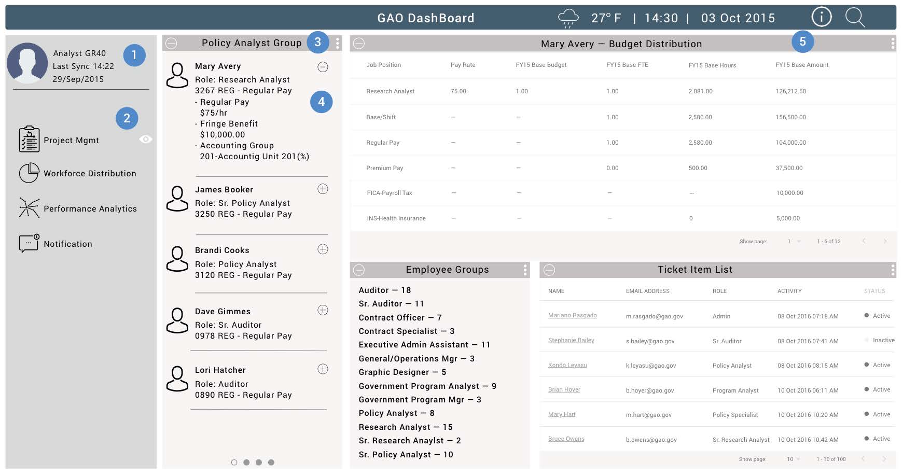This screenshot has width=903, height=475.
Task: Open Policy Analyst Group kebab menu
Action: pyautogui.click(x=338, y=44)
